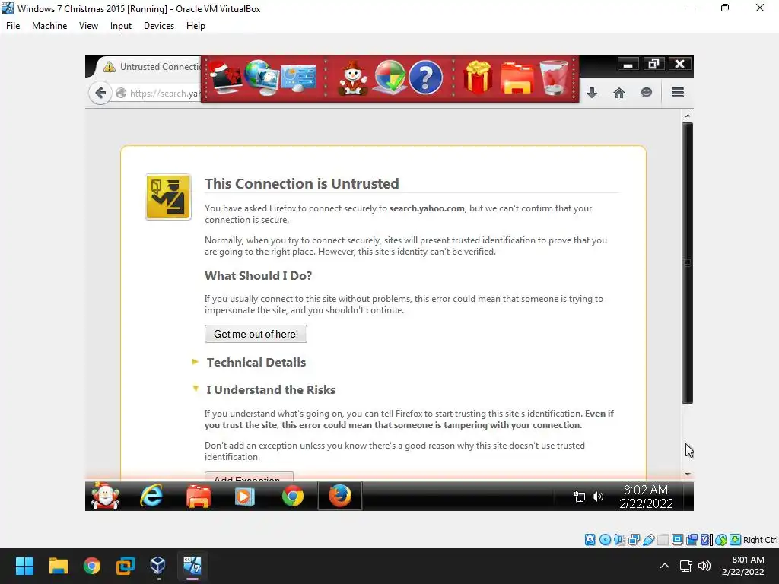Open the red folder dock icon
The width and height of the screenshot is (779, 584).
(517, 78)
